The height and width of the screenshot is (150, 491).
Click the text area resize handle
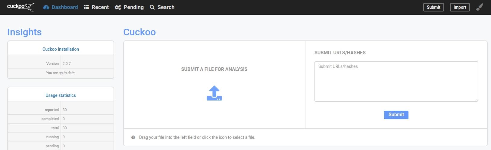click(476, 100)
